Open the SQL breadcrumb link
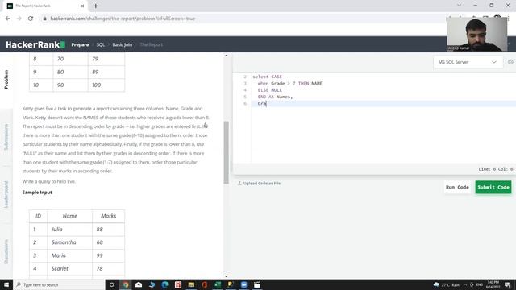This screenshot has height=290, width=516. click(x=100, y=44)
